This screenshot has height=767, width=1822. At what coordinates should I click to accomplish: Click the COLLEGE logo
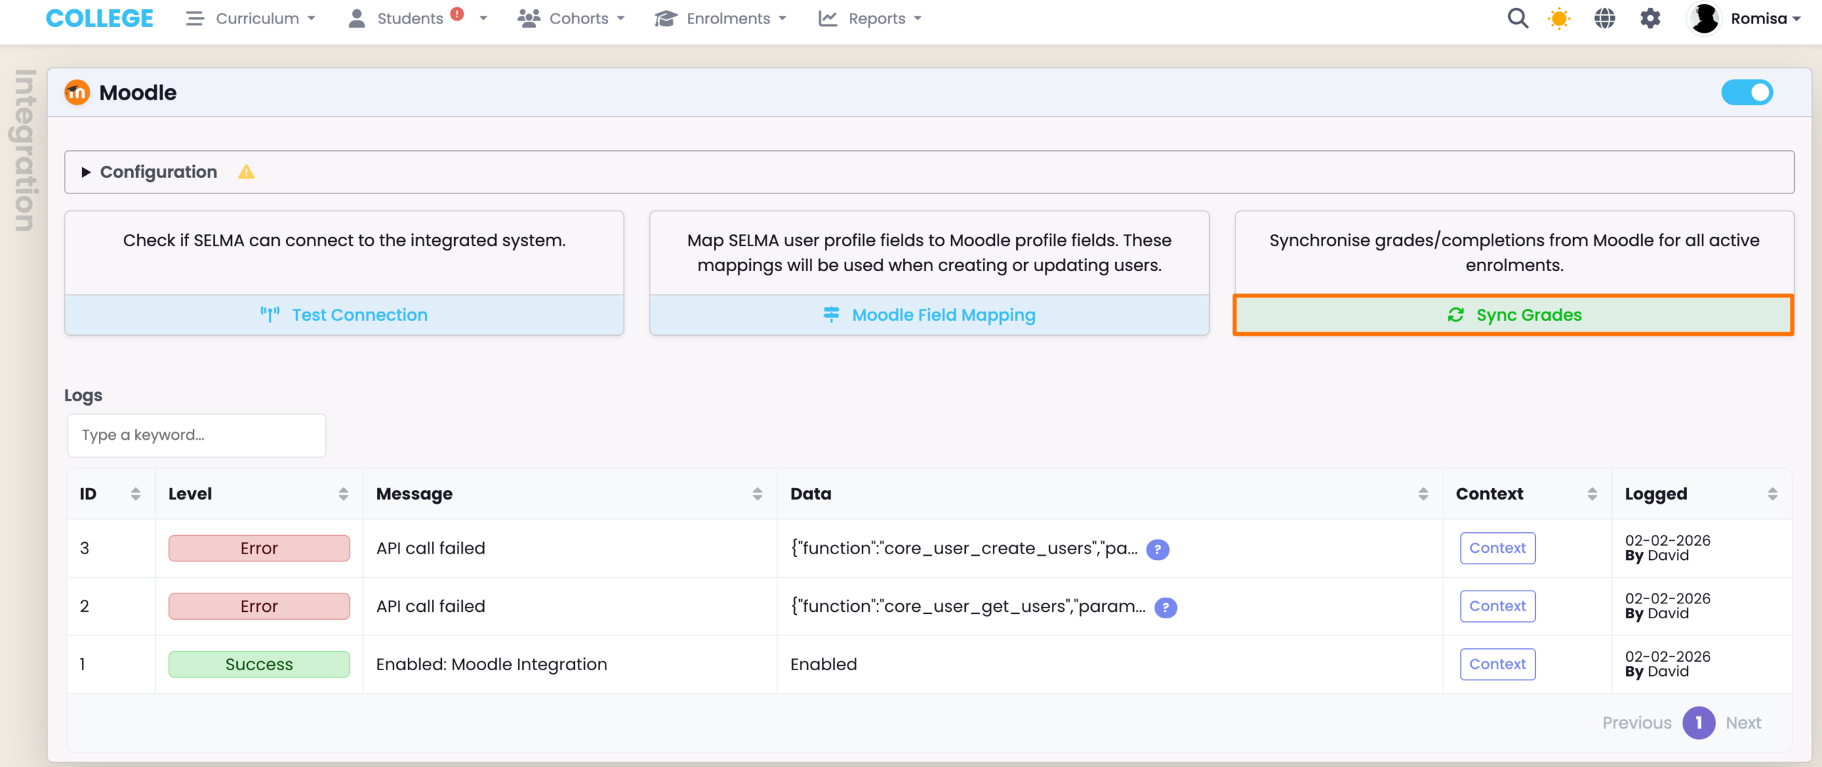click(x=100, y=18)
